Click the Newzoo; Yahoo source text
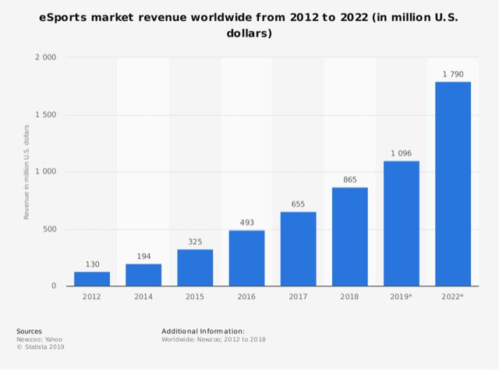The height and width of the screenshot is (370, 499). click(39, 339)
